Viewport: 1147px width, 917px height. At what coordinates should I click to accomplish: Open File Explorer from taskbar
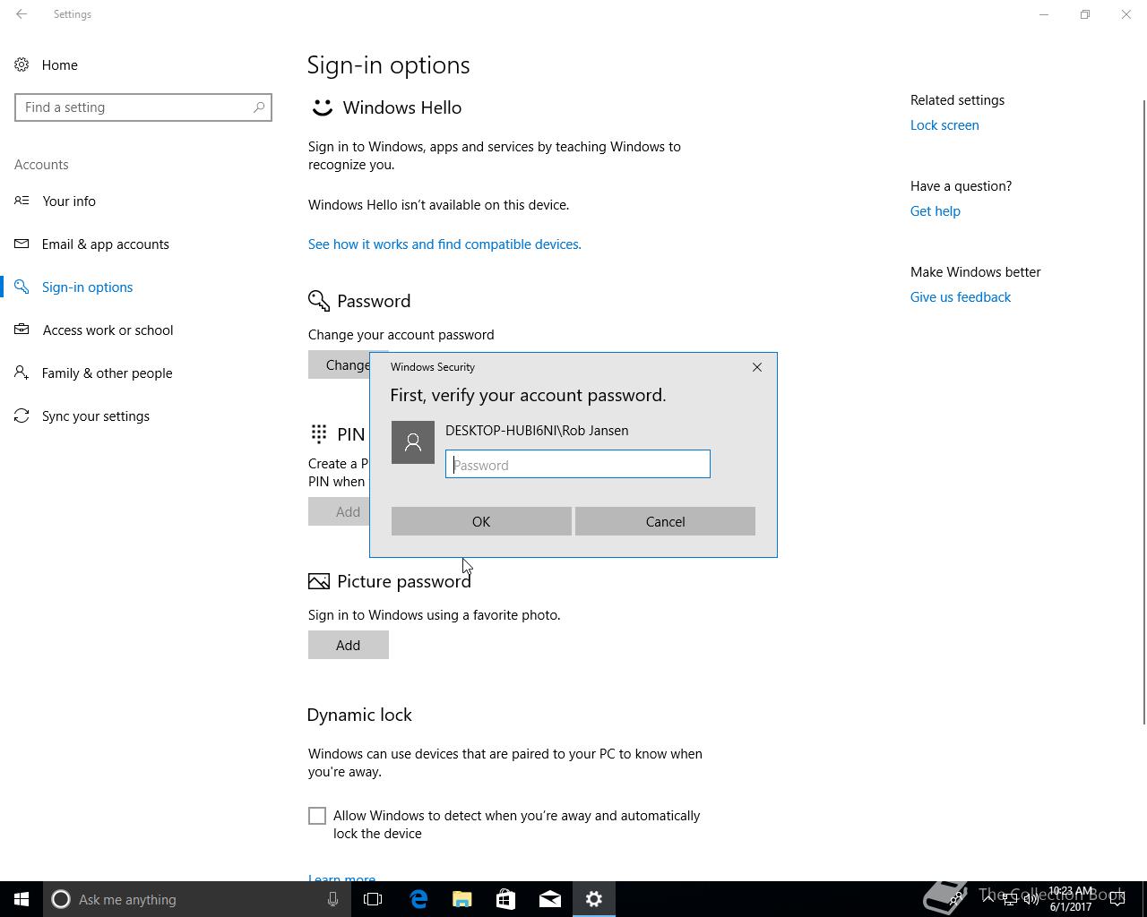pyautogui.click(x=462, y=899)
